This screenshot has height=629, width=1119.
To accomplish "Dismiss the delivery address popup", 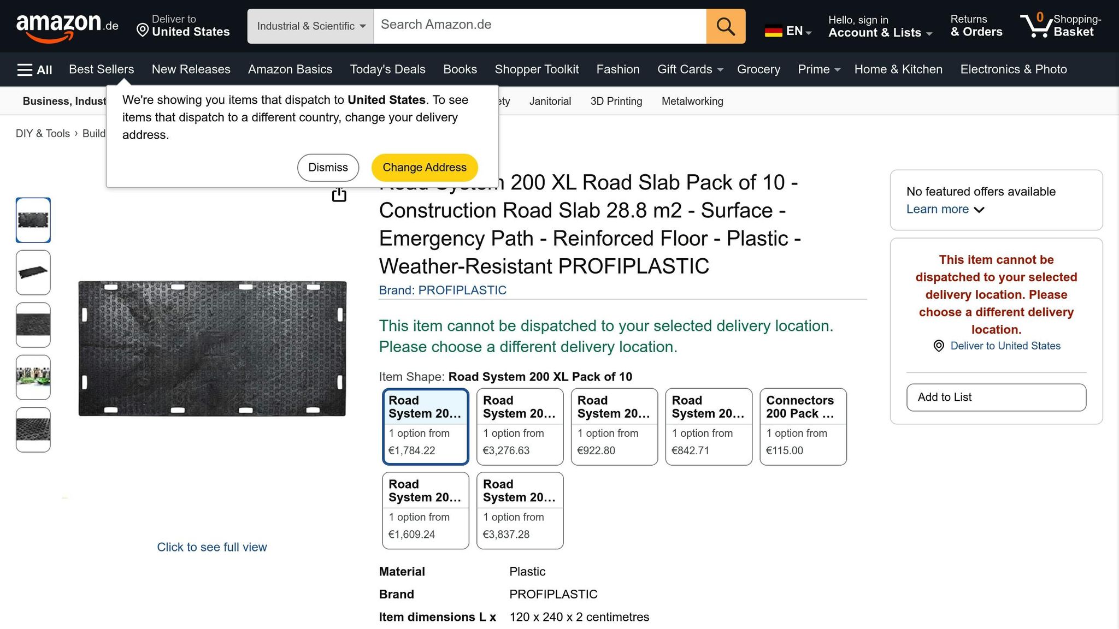I will (328, 168).
